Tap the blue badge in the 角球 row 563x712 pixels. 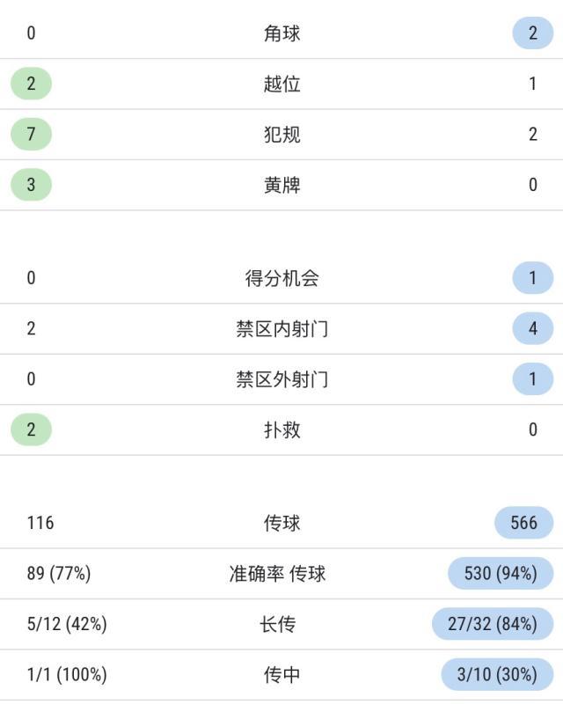[532, 33]
